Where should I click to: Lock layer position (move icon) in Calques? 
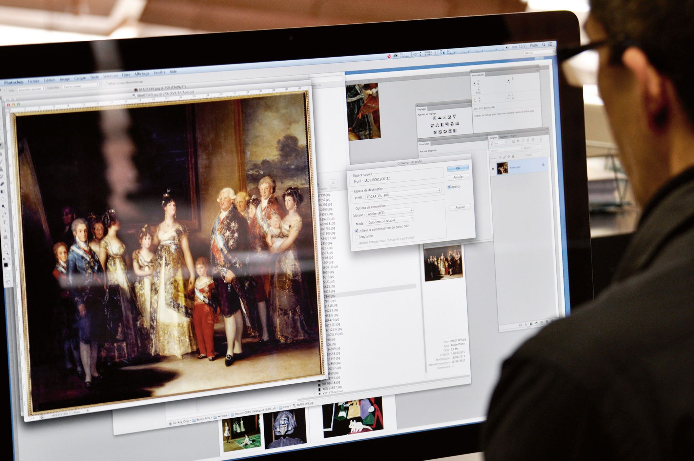click(509, 156)
